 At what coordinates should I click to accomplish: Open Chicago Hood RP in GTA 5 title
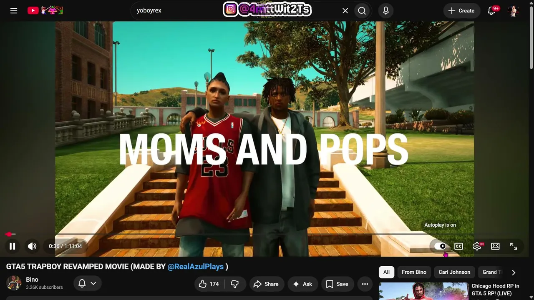pos(495,290)
